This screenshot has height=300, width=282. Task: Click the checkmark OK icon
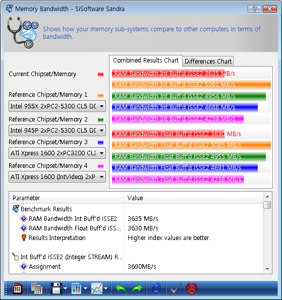point(176,288)
